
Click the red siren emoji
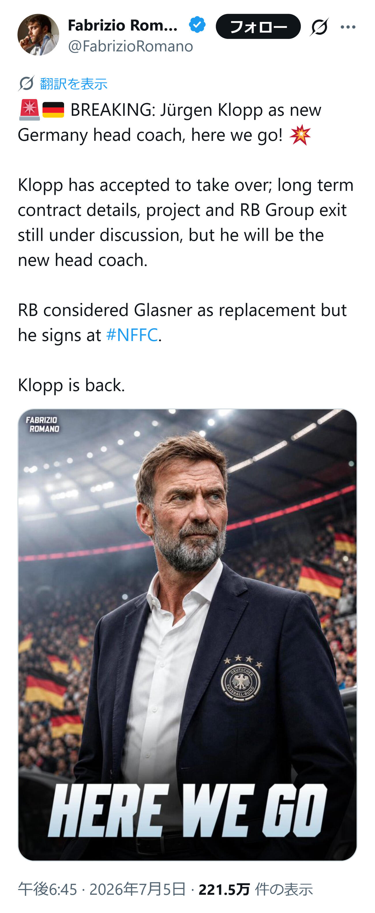29,110
